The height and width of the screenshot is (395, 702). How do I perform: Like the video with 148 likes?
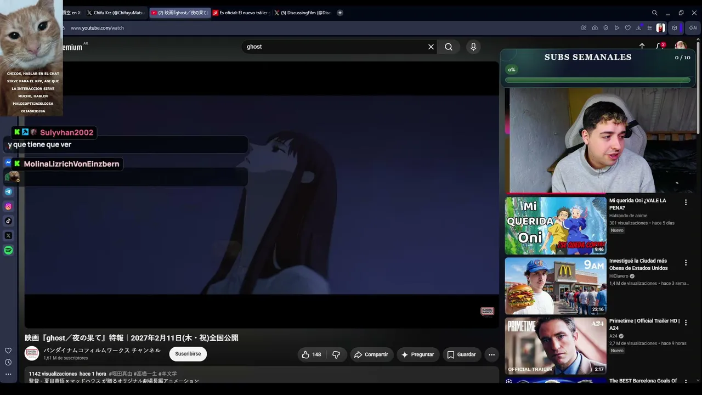(312, 354)
